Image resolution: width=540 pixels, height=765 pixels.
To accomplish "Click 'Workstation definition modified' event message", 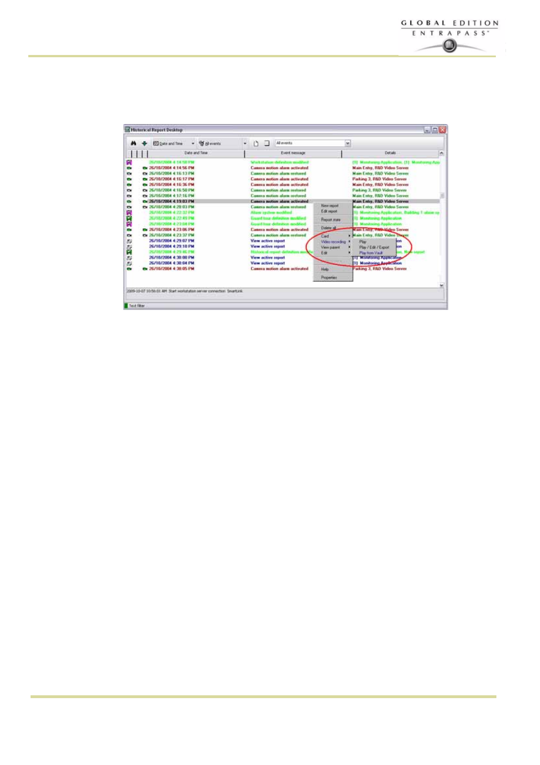I will coord(280,163).
